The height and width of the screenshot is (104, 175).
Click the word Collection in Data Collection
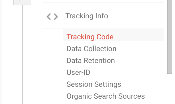tap(100, 49)
